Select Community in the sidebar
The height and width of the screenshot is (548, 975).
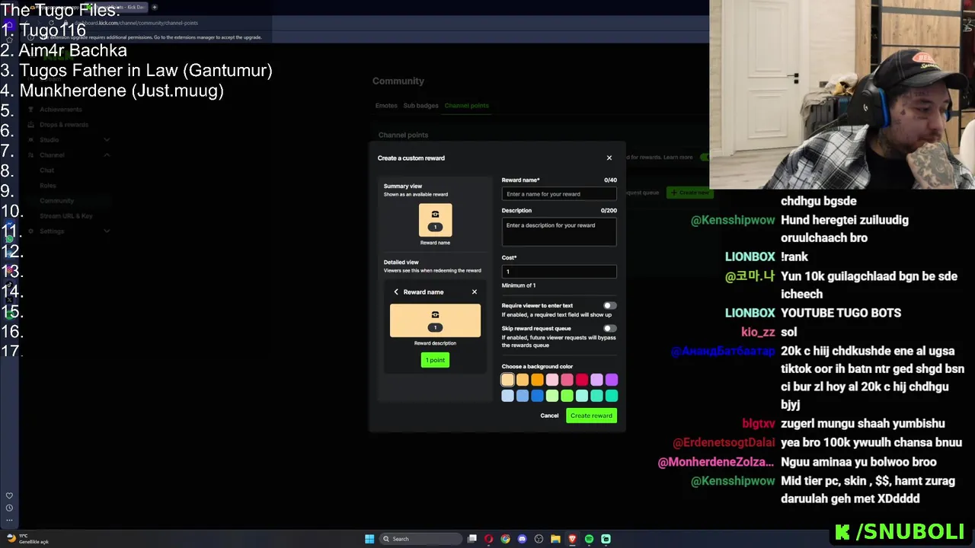point(57,201)
